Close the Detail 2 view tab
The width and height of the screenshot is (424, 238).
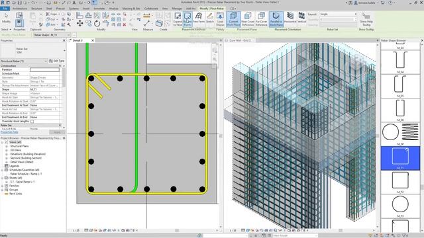[93, 40]
